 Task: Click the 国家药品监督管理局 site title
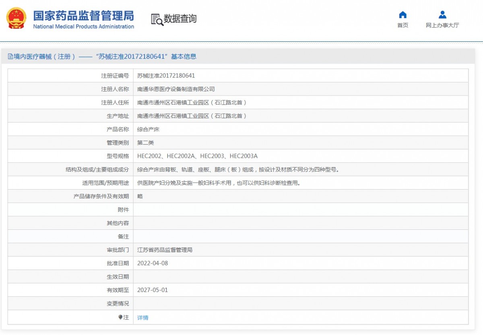83,16
